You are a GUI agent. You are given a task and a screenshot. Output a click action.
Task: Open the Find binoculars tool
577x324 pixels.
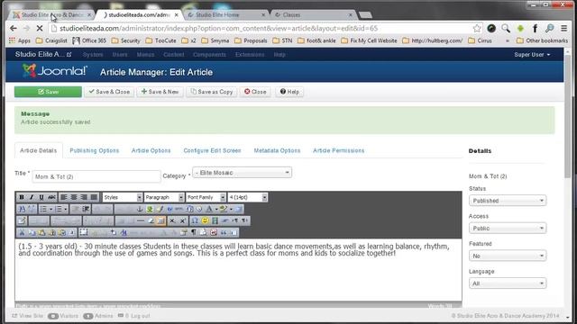pyautogui.click(x=22, y=209)
